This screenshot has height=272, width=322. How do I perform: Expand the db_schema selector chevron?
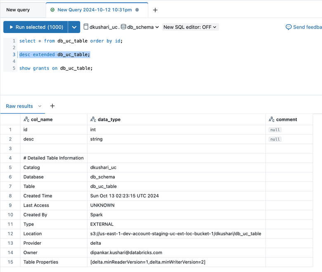[x=157, y=27]
